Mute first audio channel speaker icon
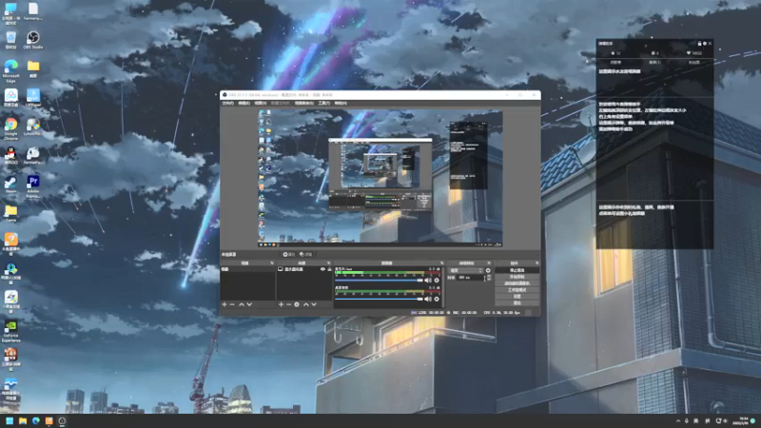The width and height of the screenshot is (761, 428). 427,280
